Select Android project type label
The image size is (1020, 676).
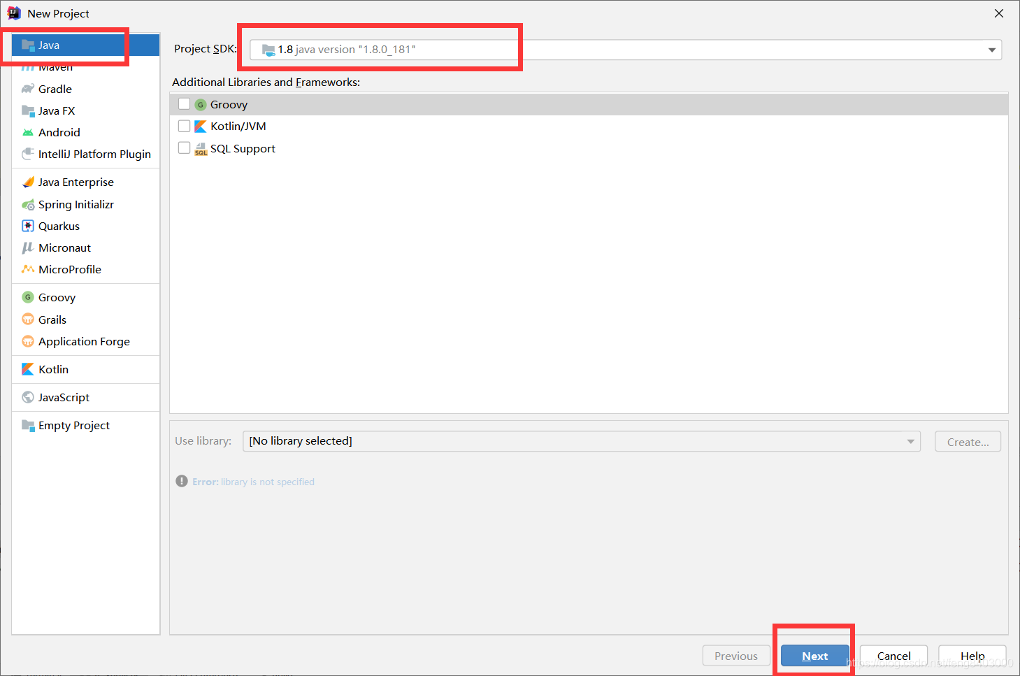(59, 132)
